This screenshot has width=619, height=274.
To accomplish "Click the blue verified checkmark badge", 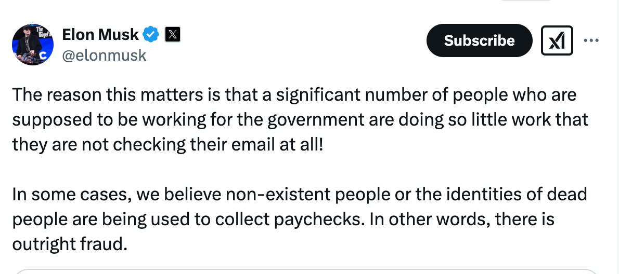I will (151, 35).
